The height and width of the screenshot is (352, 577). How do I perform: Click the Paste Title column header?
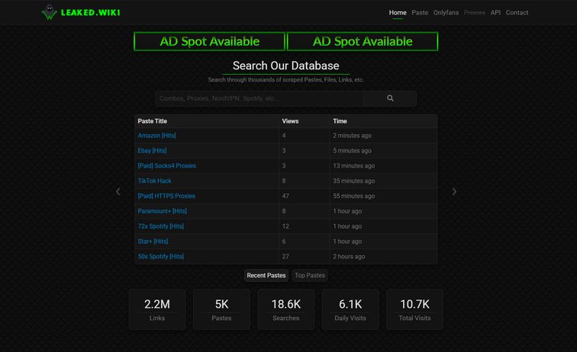click(x=153, y=121)
